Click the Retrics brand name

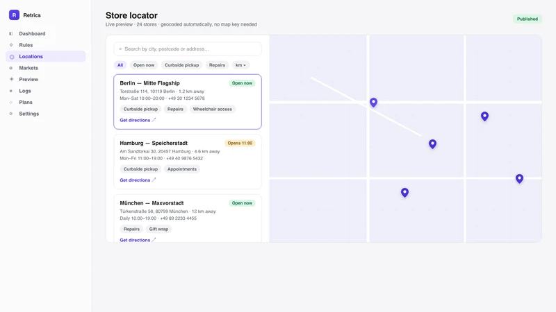click(32, 15)
